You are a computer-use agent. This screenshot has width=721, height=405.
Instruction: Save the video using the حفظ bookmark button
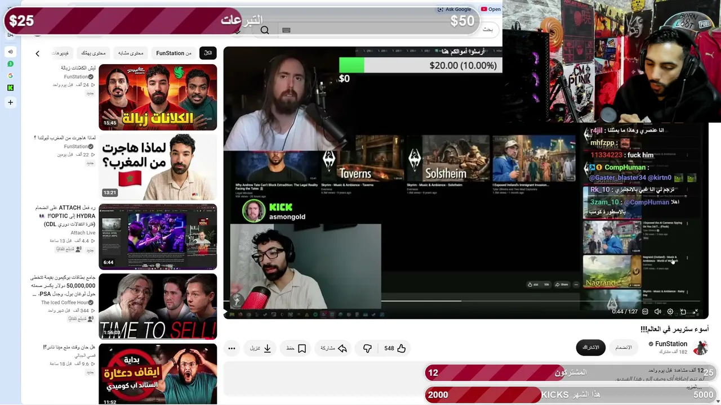(296, 349)
